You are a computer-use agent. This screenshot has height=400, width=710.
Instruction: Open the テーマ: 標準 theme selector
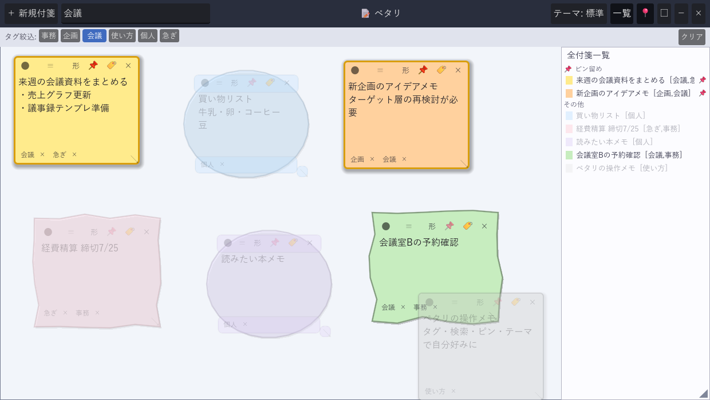[578, 13]
